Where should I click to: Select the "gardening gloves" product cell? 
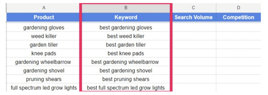tap(44, 27)
